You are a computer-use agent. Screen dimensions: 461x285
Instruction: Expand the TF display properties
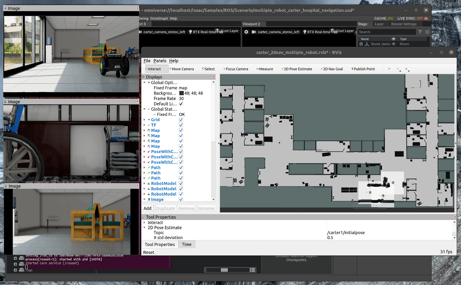click(144, 125)
